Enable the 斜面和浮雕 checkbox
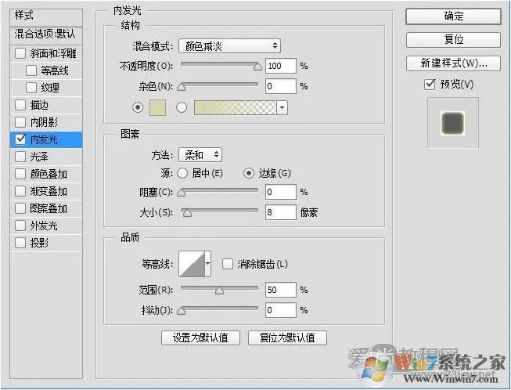Viewport: 511px width, 390px height. (x=20, y=53)
